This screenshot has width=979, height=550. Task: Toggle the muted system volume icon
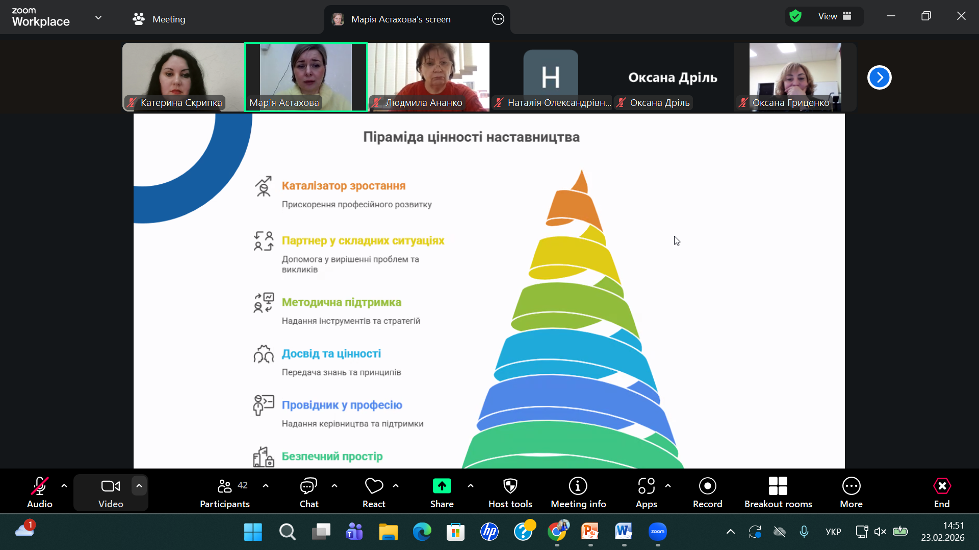(880, 532)
